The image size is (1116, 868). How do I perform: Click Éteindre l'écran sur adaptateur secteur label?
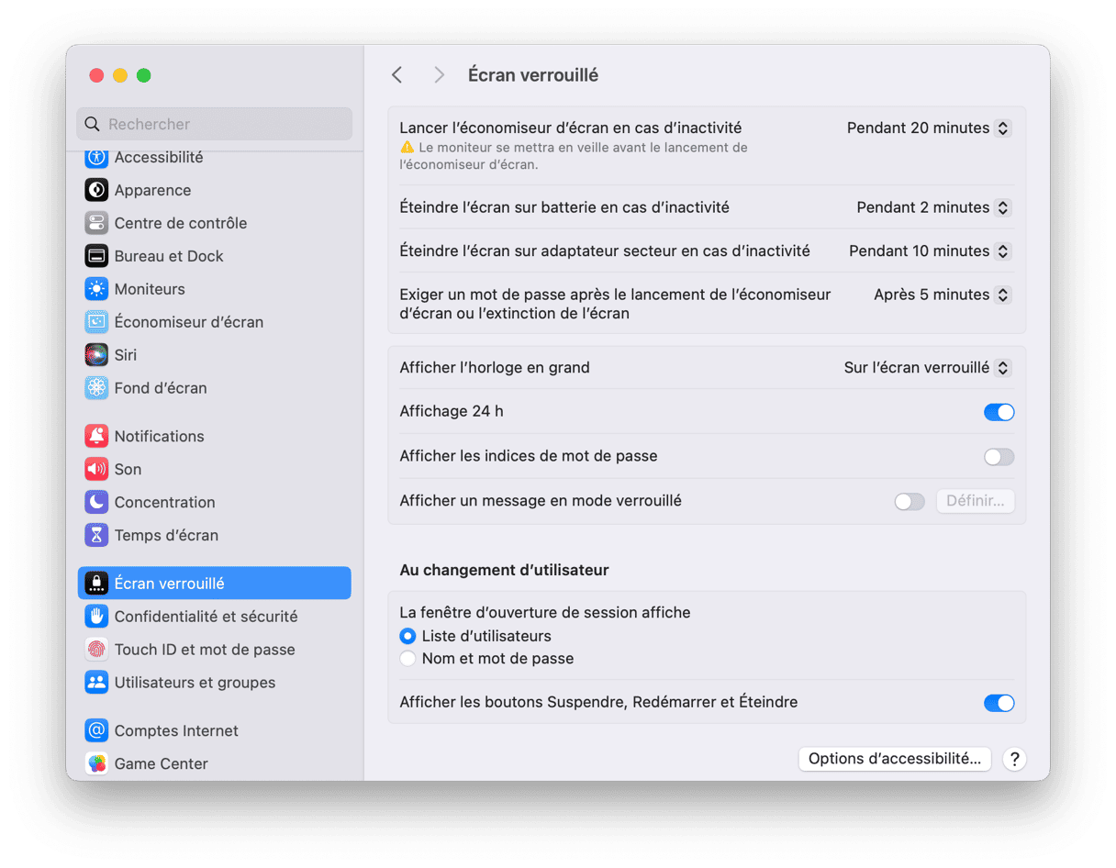tap(605, 250)
